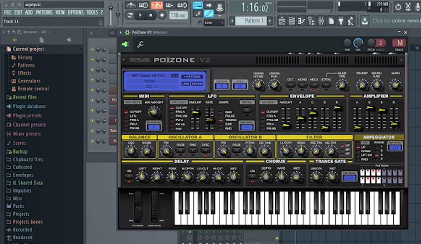Screen dimensions: 421x244
Task: Expand PoiZone OPTIONS preset menu
Action: coord(192,77)
